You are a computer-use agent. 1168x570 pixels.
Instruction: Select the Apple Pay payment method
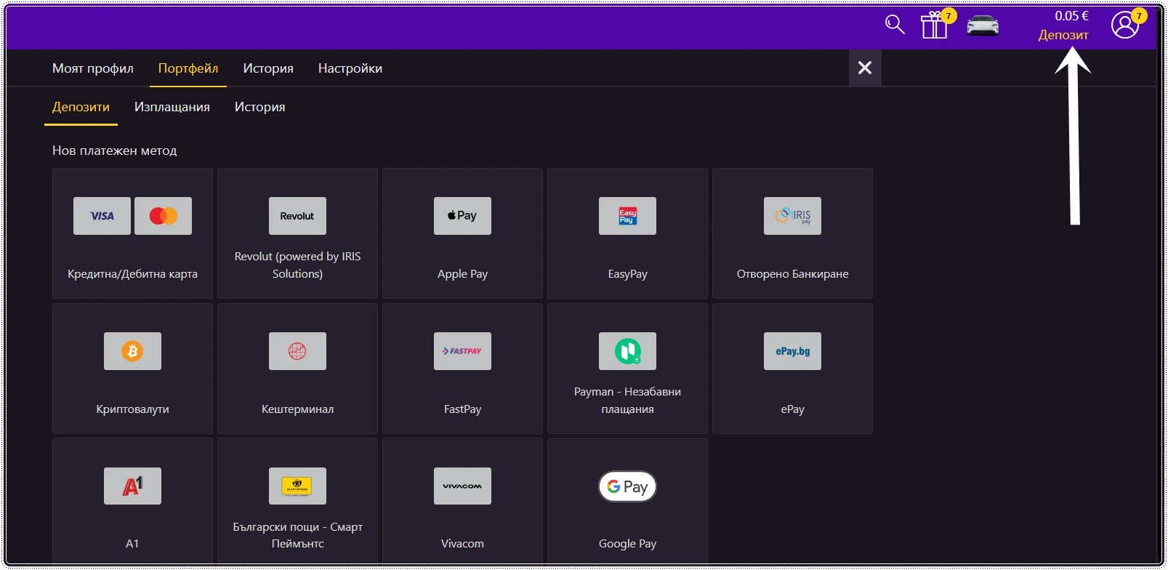tap(462, 233)
